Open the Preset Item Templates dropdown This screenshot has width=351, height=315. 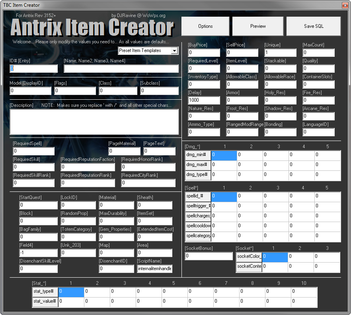pos(174,51)
